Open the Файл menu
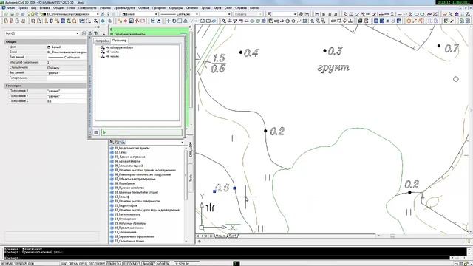Screen dimensions: 473x266 (x=11, y=8)
